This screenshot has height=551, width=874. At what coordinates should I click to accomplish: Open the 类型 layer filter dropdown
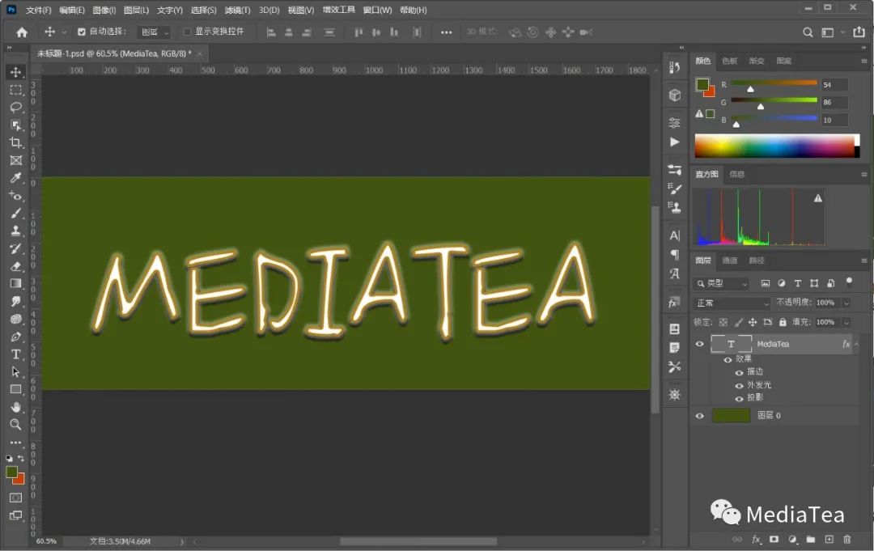(x=721, y=283)
